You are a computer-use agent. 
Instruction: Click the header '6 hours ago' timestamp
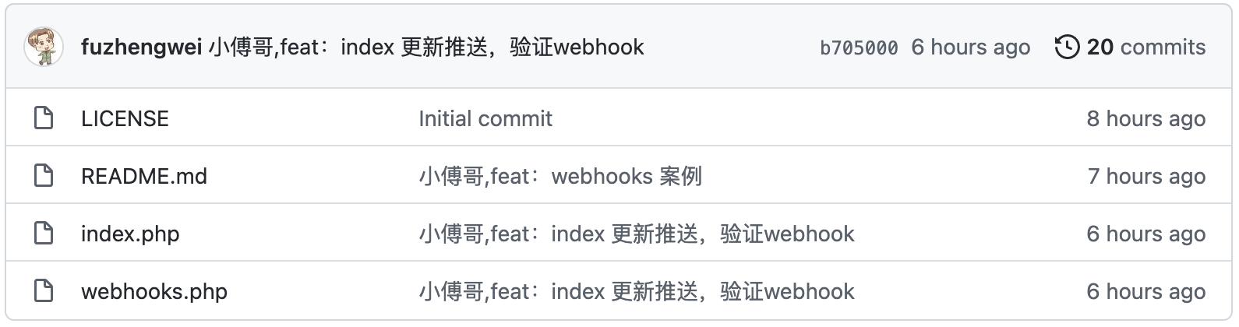tap(970, 47)
